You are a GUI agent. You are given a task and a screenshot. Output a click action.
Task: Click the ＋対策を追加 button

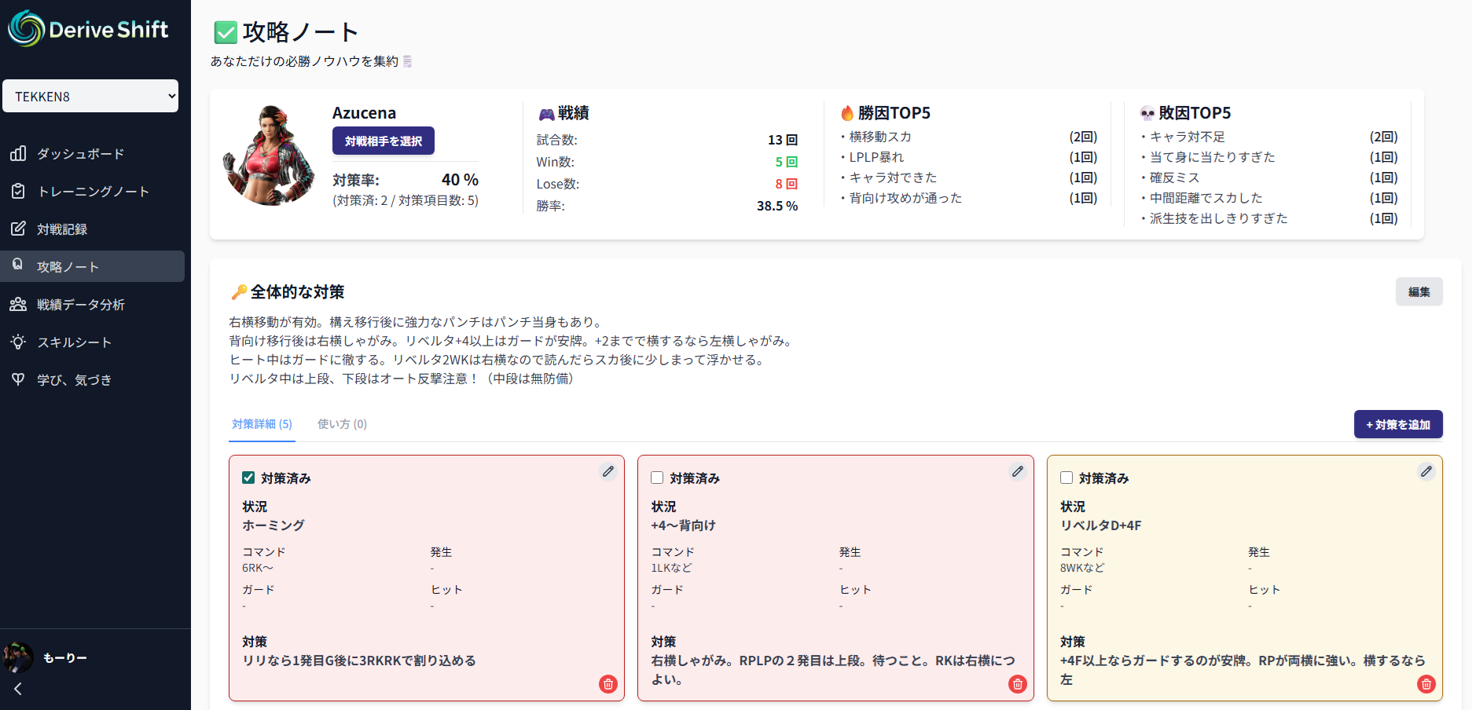[x=1397, y=424]
